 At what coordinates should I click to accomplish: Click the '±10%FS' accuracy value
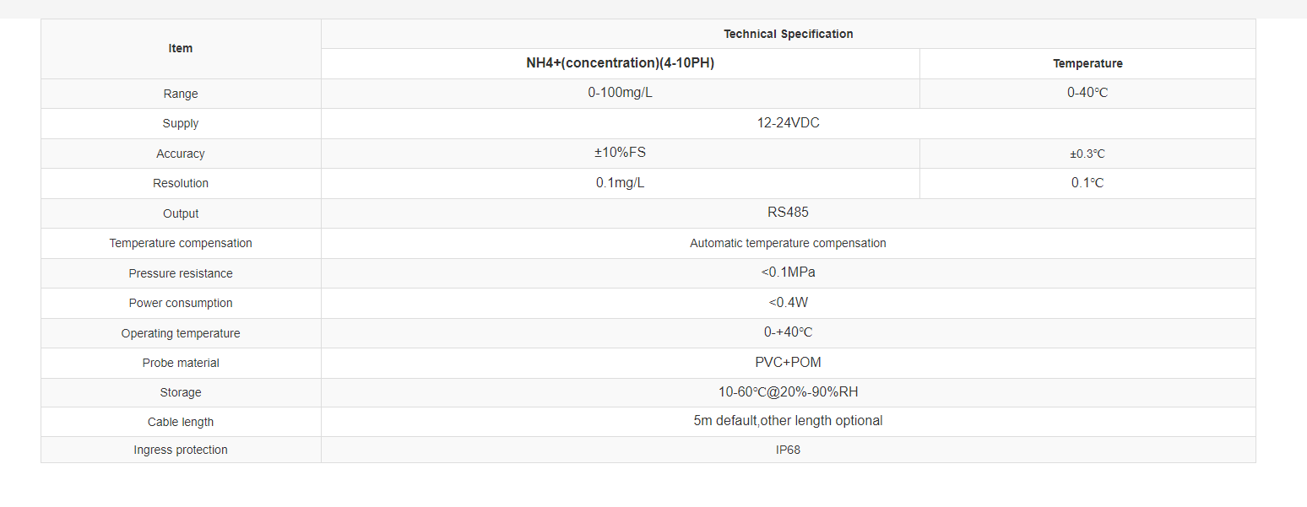(620, 153)
